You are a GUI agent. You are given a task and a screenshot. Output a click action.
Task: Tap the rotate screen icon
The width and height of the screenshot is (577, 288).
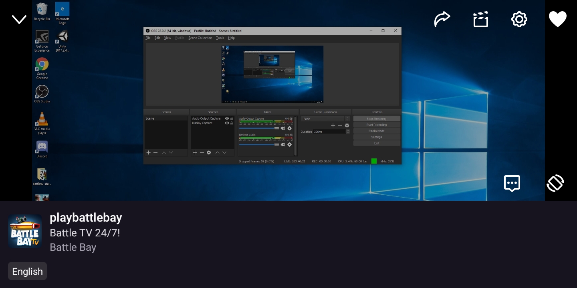[555, 183]
